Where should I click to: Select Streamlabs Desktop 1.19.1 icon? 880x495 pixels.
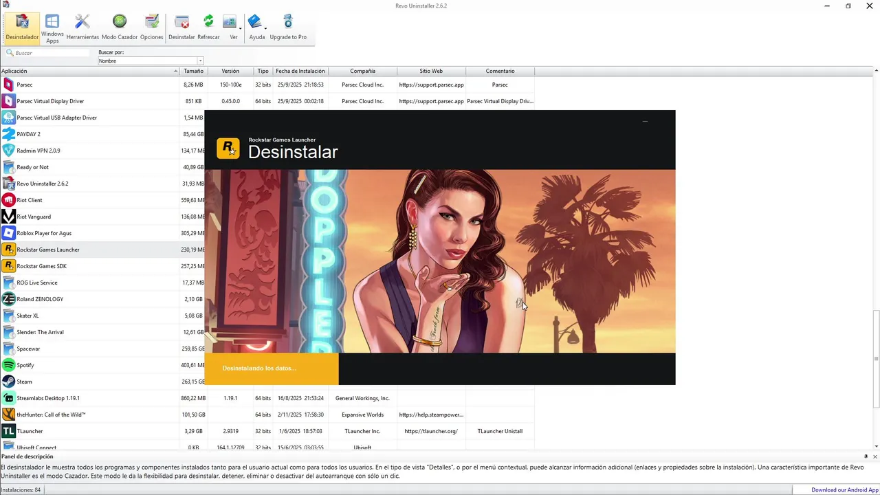pos(8,398)
